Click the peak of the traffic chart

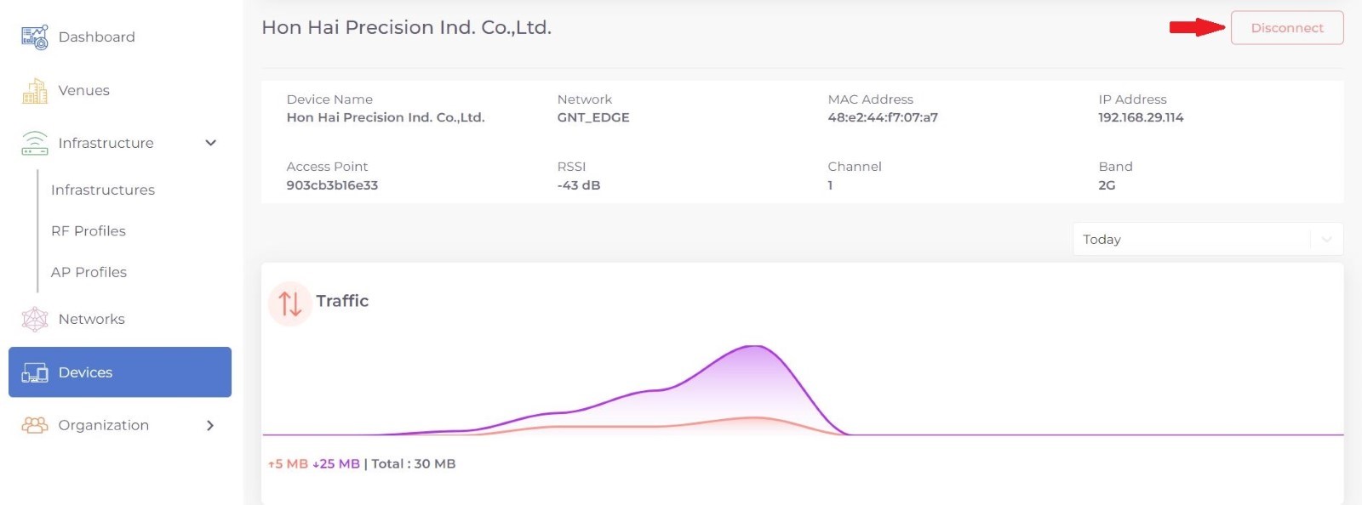coord(754,347)
